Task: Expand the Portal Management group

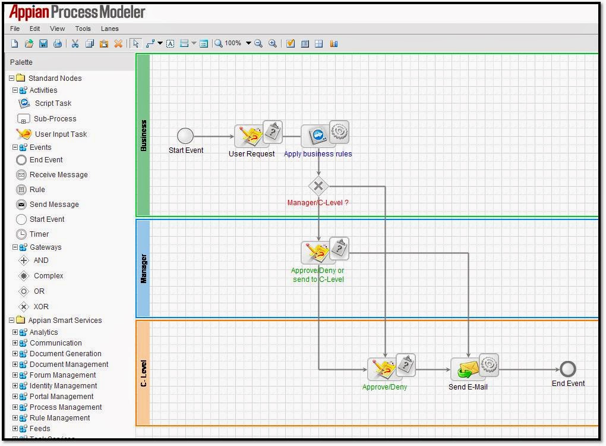Action: click(x=15, y=397)
